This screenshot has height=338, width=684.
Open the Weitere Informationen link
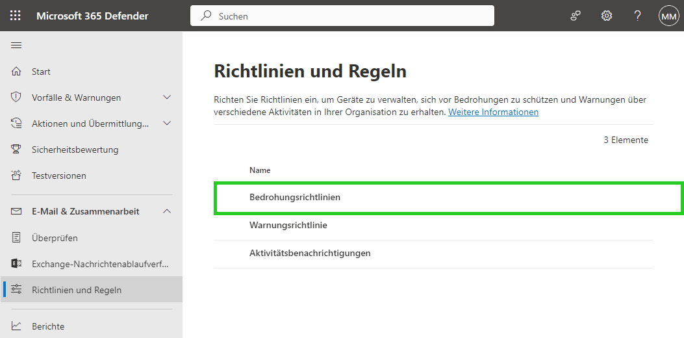click(494, 112)
